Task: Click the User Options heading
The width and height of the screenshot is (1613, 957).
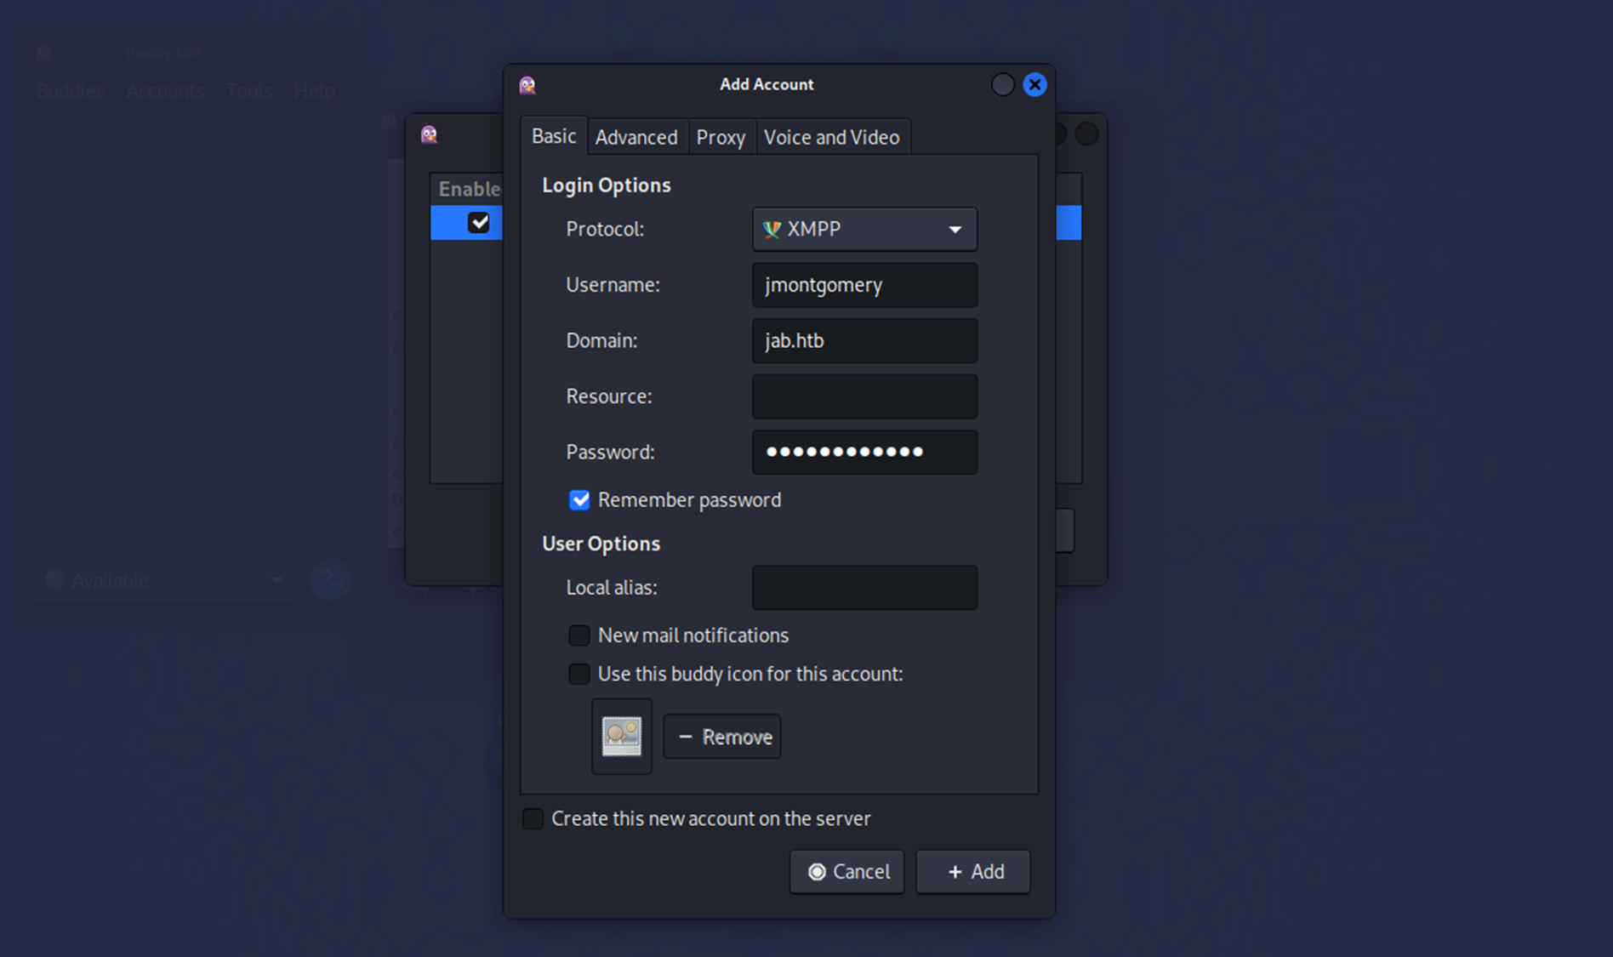Action: (601, 544)
